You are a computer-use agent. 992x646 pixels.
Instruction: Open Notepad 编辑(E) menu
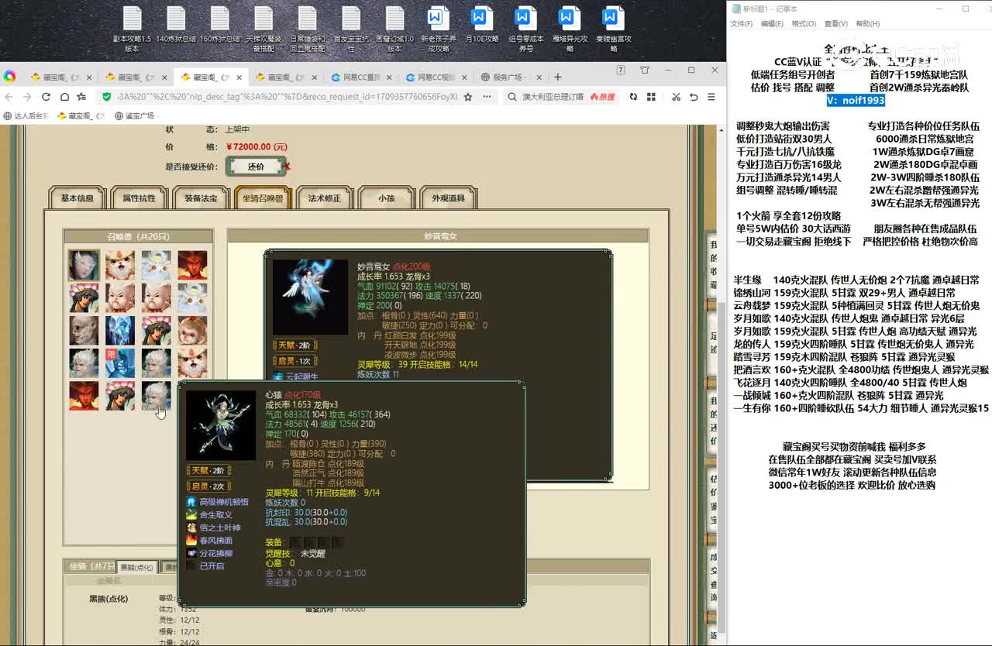772,24
